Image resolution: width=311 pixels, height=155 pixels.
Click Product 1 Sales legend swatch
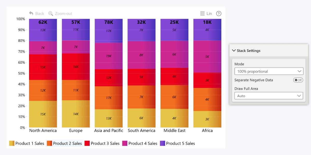pyautogui.click(x=12, y=143)
